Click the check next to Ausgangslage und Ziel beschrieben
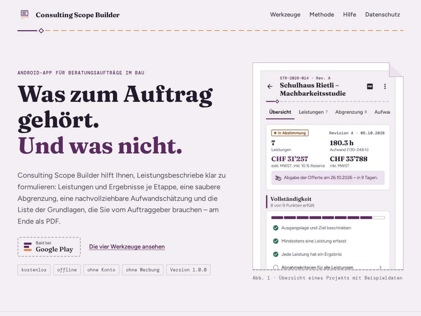The image size is (421, 316). (x=276, y=228)
